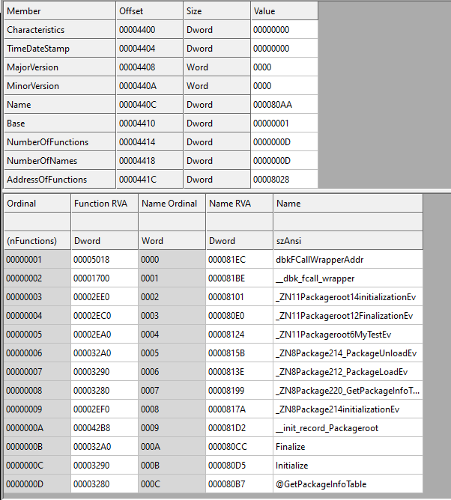
Task: Click ordinal 0000000D cell
Action: (37, 484)
